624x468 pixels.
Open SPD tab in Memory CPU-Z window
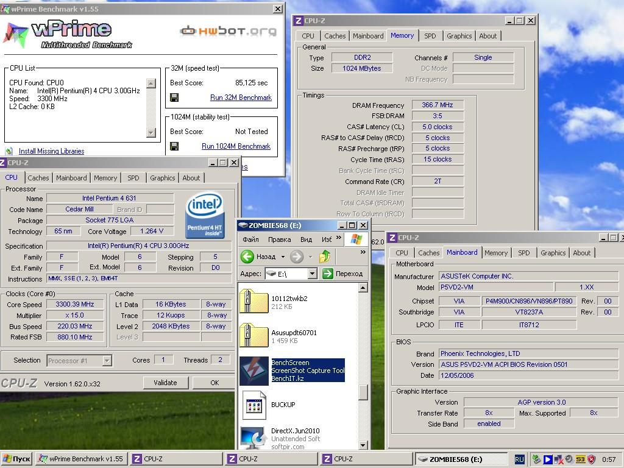click(x=430, y=36)
